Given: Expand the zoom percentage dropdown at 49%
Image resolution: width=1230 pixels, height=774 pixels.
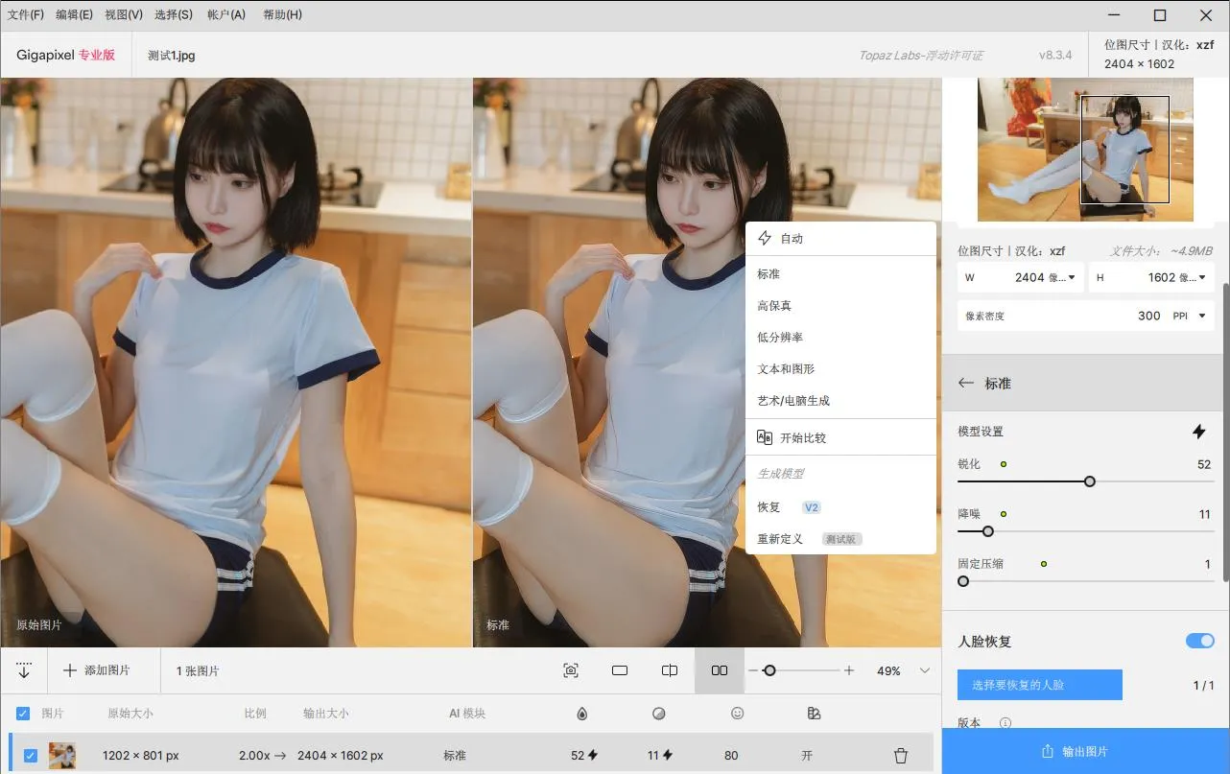Looking at the screenshot, I should pos(925,670).
